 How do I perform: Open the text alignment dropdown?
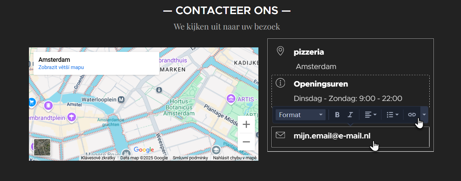371,115
